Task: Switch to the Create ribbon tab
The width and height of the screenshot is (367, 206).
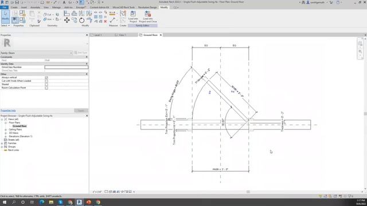Action: pyautogui.click(x=14, y=7)
